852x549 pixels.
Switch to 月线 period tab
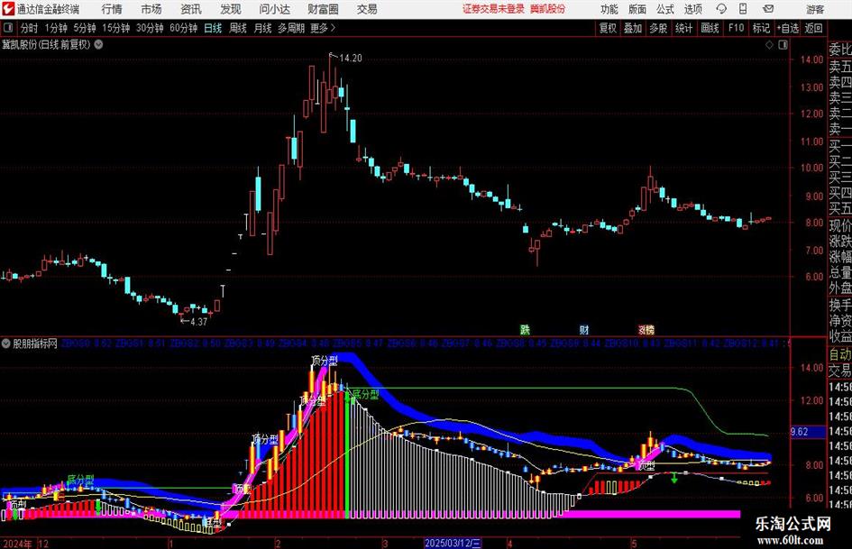(262, 28)
